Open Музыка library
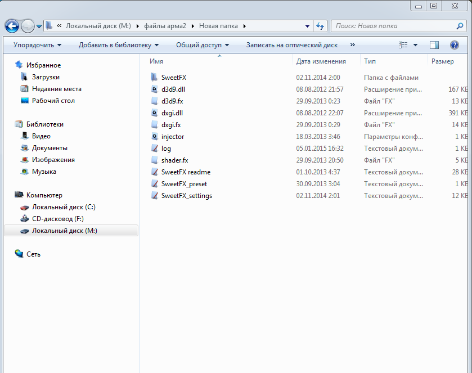This screenshot has width=472, height=373. click(x=44, y=172)
